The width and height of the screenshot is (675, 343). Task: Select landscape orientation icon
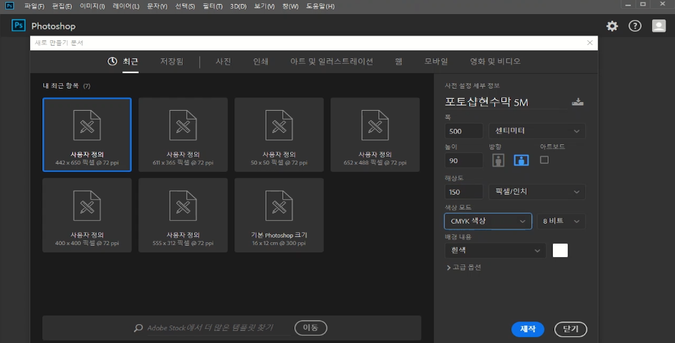pos(521,160)
